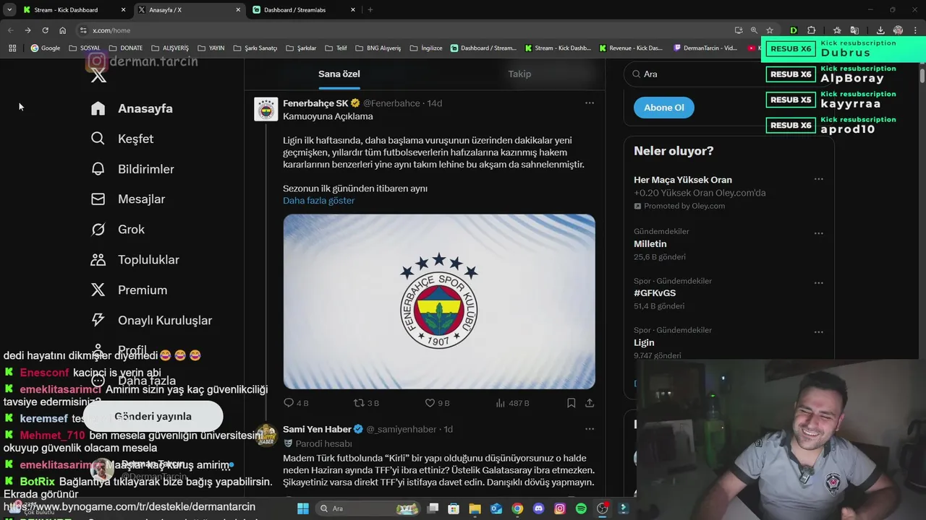Click the Abone Ol button
The height and width of the screenshot is (520, 926).
click(x=664, y=108)
